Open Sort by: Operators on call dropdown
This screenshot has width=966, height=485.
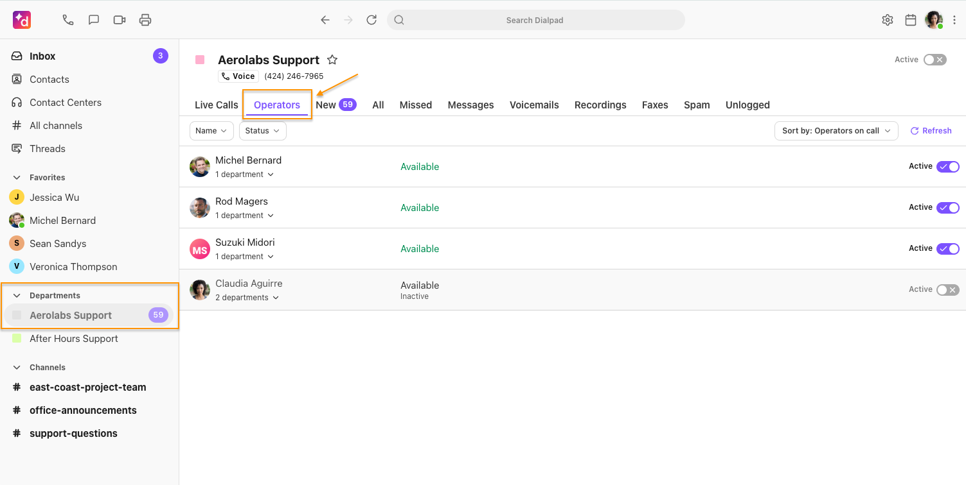(x=836, y=131)
